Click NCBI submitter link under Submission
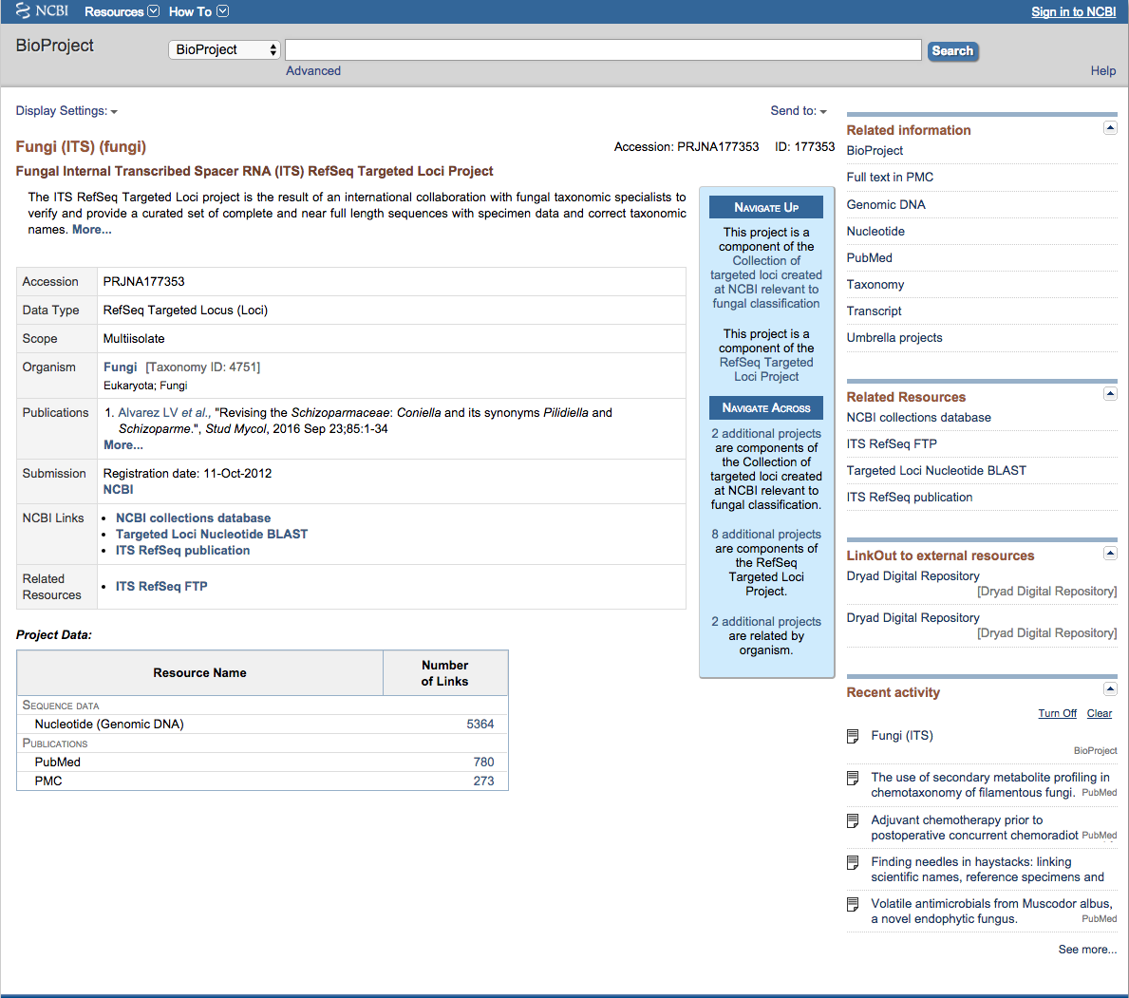Screen dimensions: 1129x998 (118, 490)
